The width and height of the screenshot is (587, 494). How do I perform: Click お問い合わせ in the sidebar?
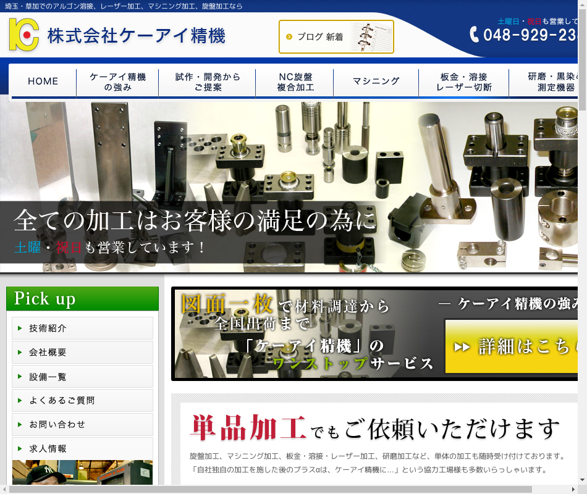(x=82, y=425)
